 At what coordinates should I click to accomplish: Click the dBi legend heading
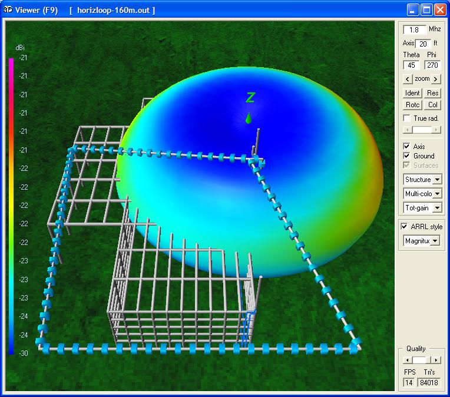pyautogui.click(x=20, y=47)
